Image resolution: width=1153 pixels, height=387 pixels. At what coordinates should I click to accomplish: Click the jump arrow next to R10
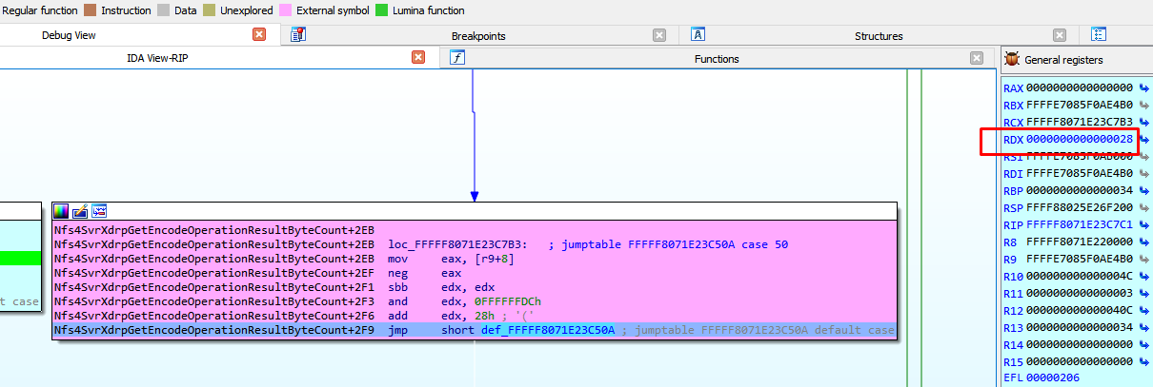coord(1144,276)
